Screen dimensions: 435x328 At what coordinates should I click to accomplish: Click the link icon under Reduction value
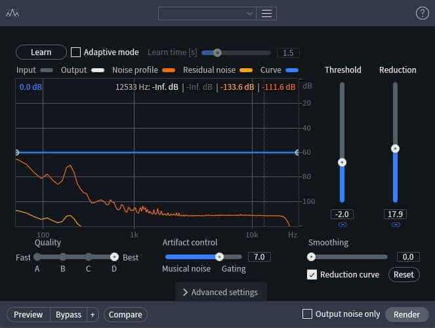396,224
